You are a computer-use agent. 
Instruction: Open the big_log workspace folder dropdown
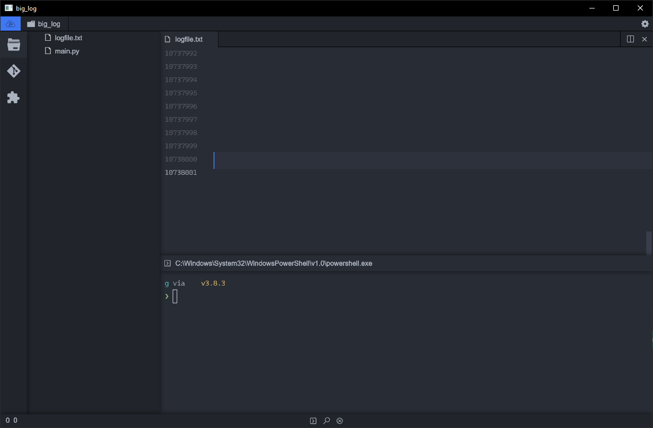(44, 23)
